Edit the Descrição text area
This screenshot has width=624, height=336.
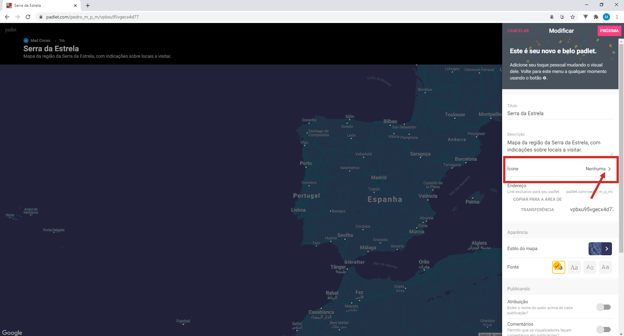pyautogui.click(x=560, y=146)
